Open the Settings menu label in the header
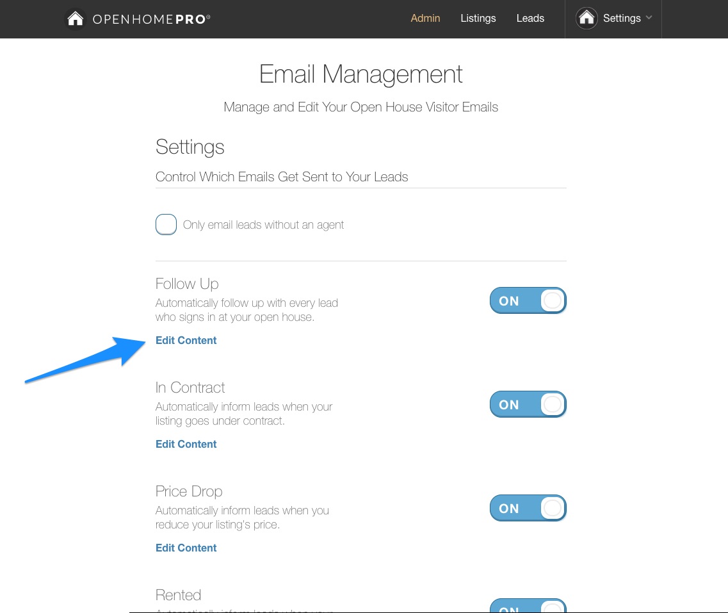This screenshot has height=613, width=728. (x=622, y=18)
